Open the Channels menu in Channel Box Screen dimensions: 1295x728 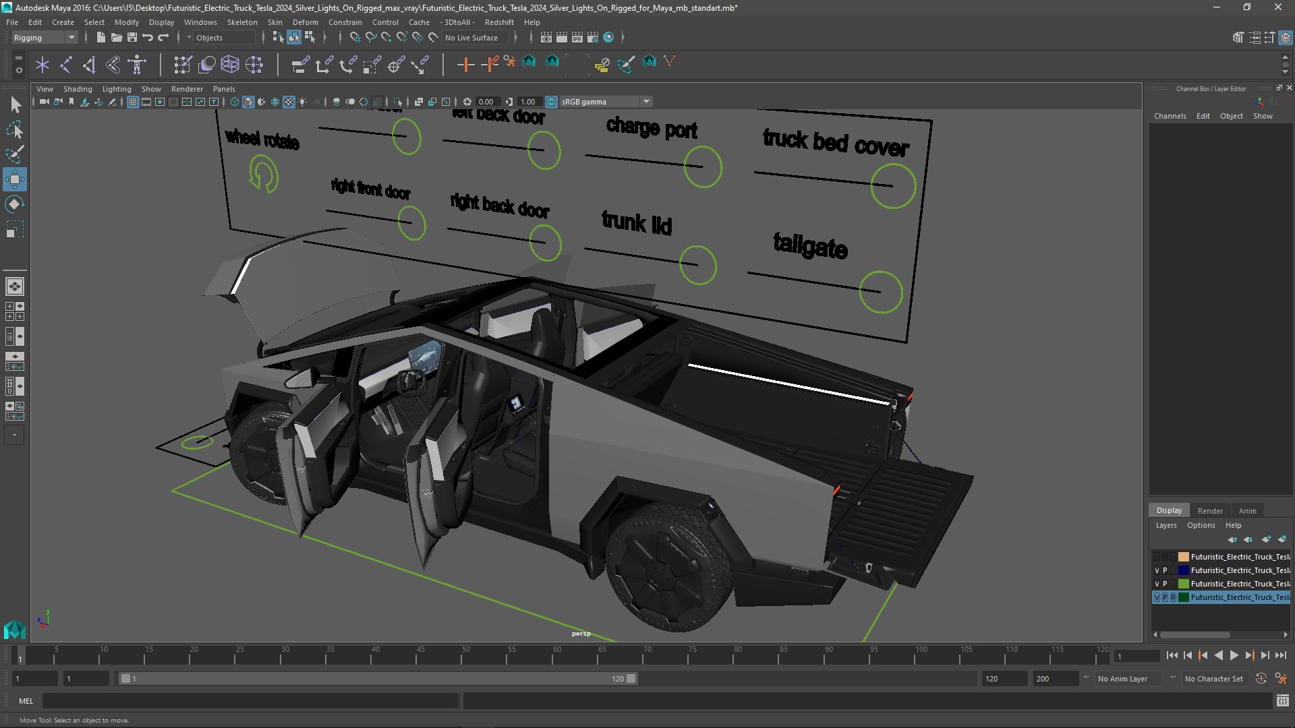1170,116
